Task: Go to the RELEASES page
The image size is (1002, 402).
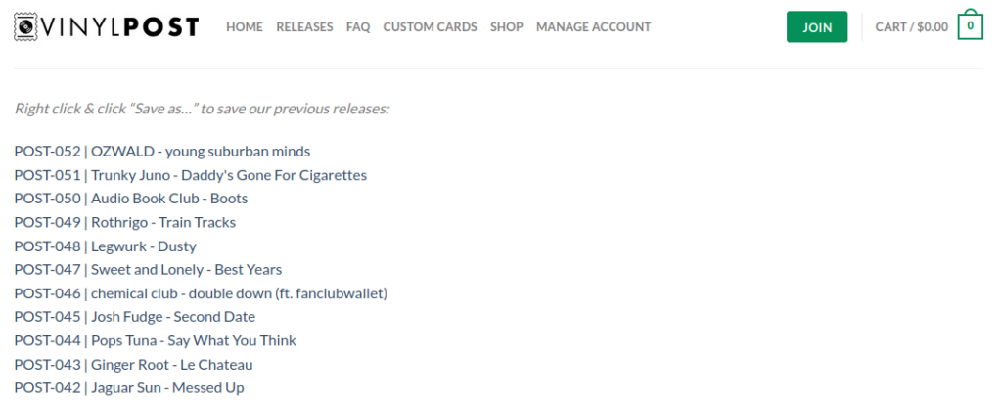Action: coord(304,26)
